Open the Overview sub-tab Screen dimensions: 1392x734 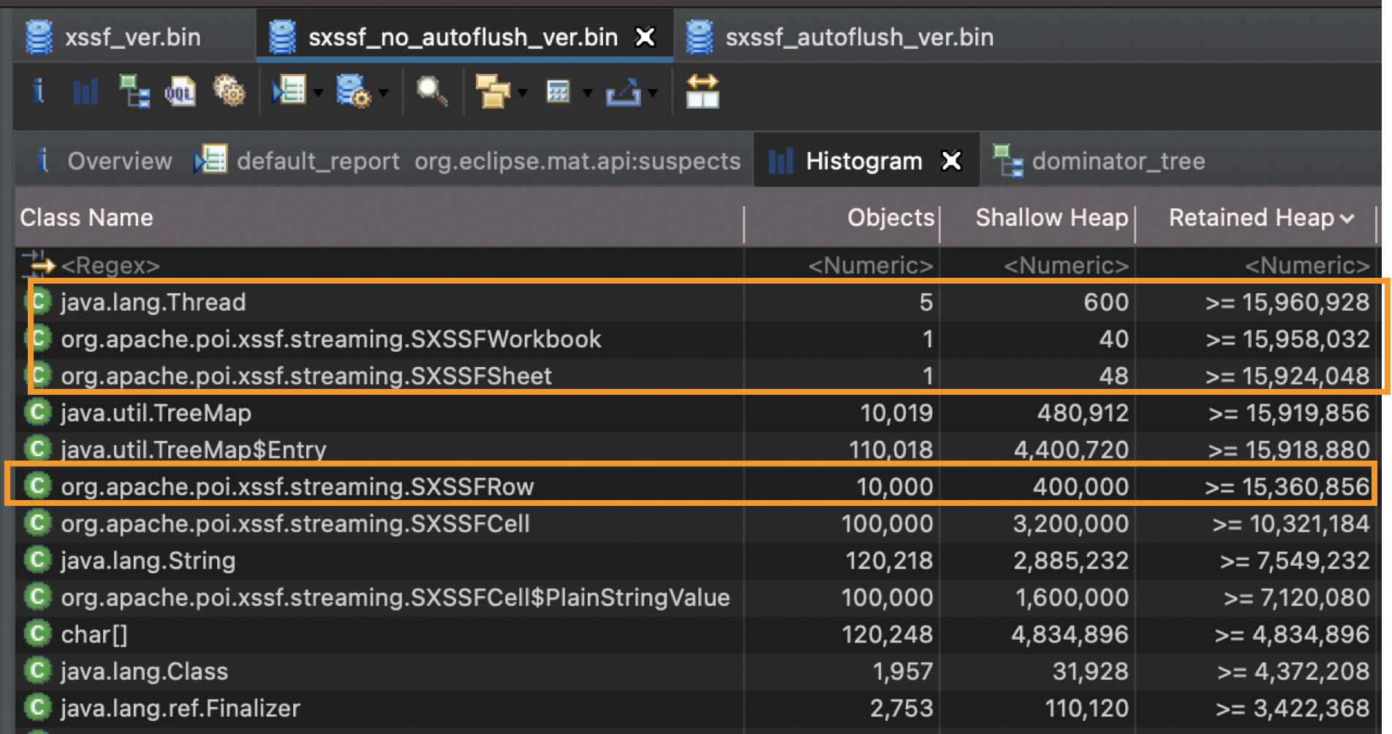click(120, 161)
